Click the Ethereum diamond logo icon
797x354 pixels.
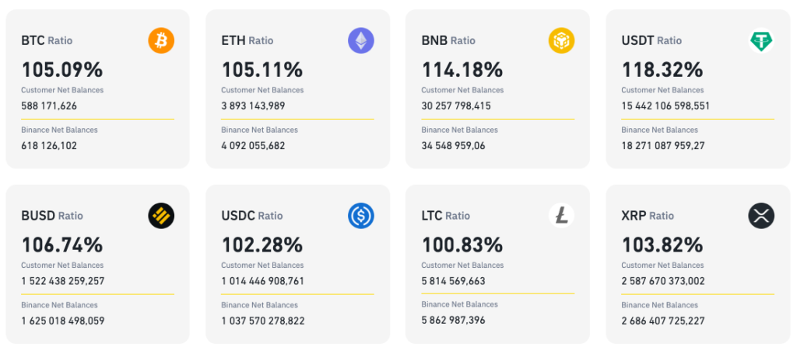click(x=361, y=40)
